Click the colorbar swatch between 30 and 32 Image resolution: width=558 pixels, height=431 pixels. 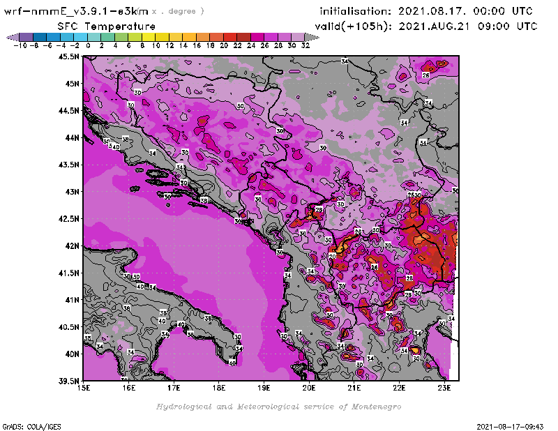pos(298,37)
